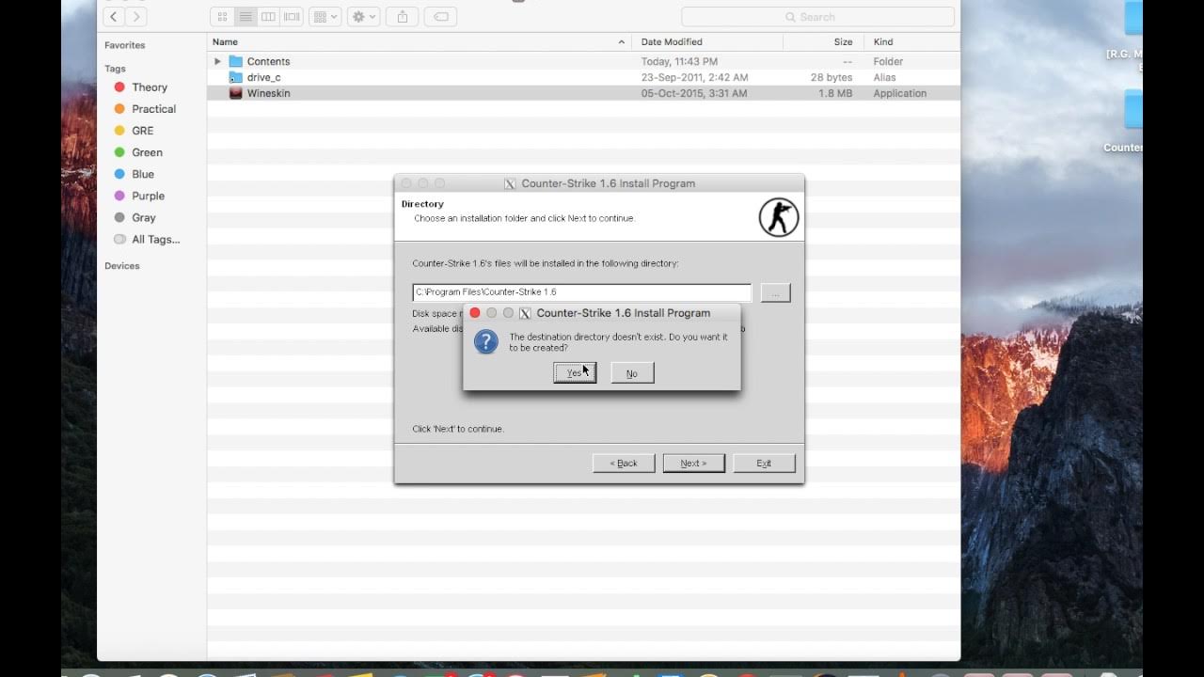Click '1.8 MB' size cell
Viewport: 1204px width, 677px height.
pyautogui.click(x=835, y=93)
